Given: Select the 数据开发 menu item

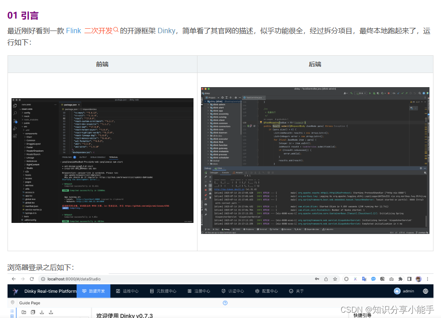Looking at the screenshot, I should click(93, 291).
